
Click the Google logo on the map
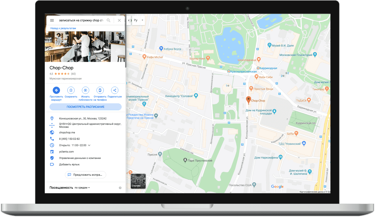click(x=277, y=187)
